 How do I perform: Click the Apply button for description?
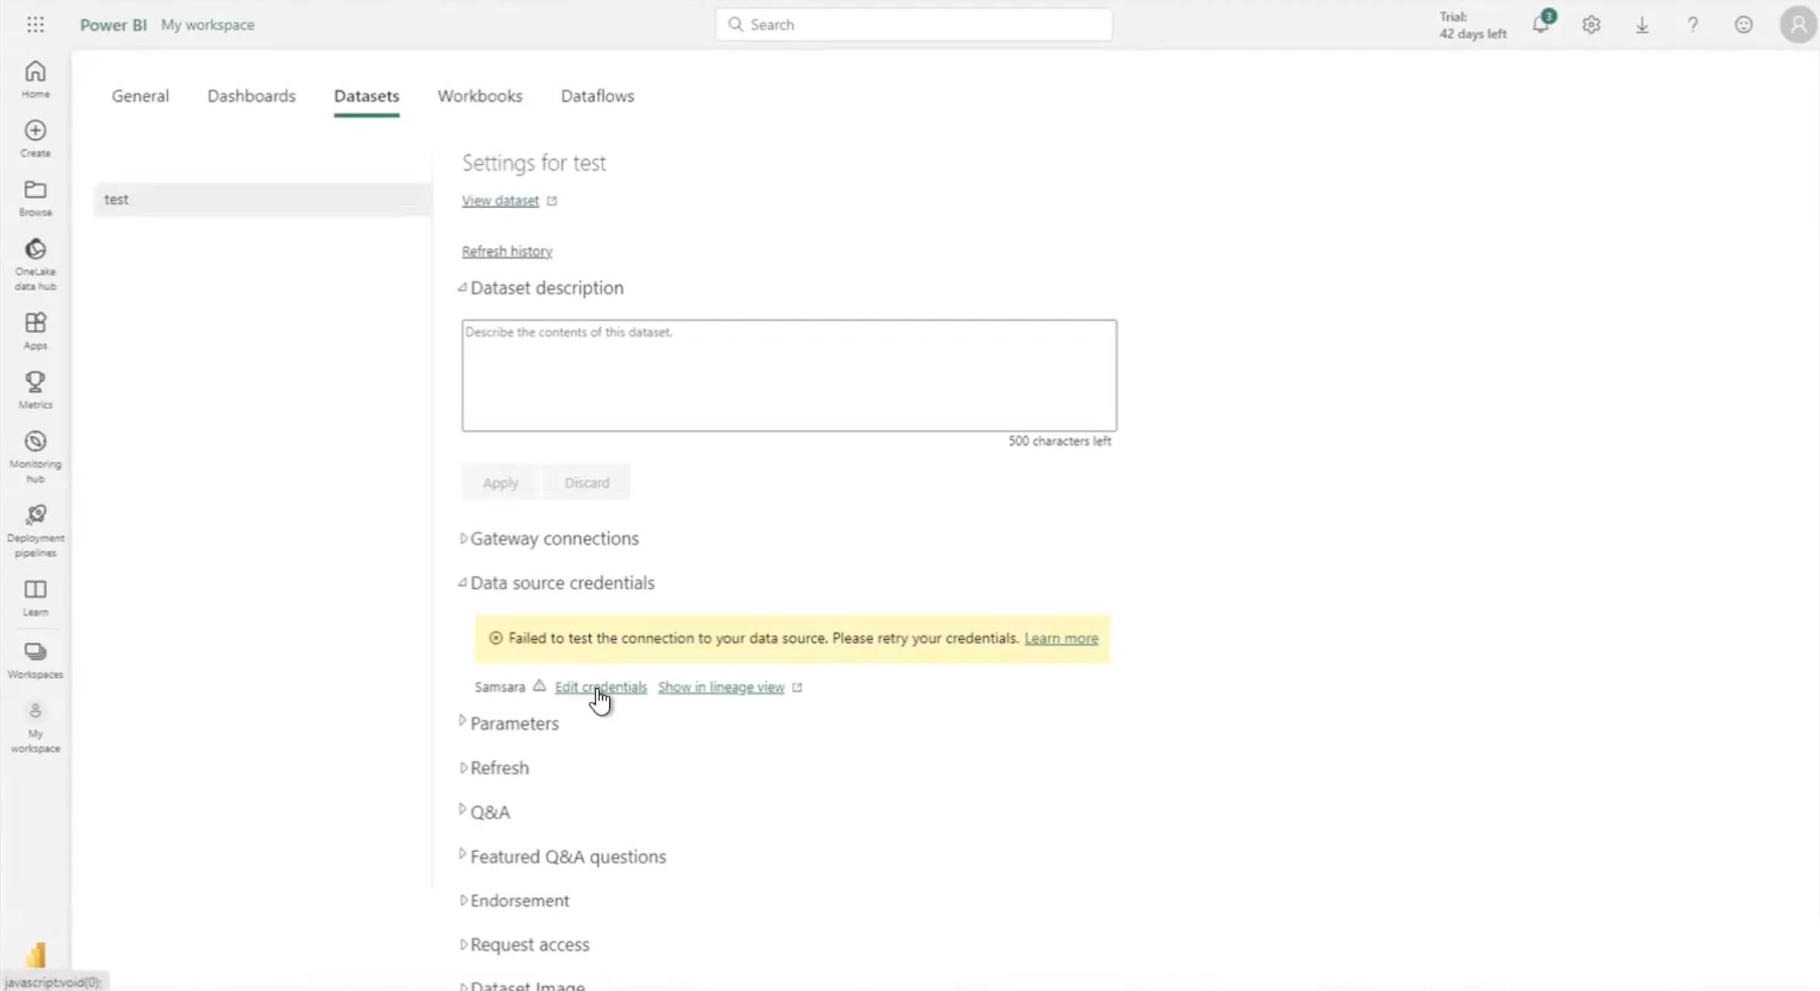click(x=499, y=481)
